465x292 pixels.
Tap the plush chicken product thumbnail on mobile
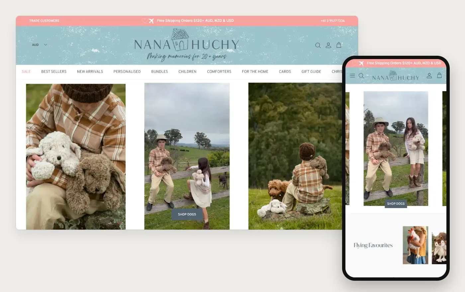click(x=416, y=245)
